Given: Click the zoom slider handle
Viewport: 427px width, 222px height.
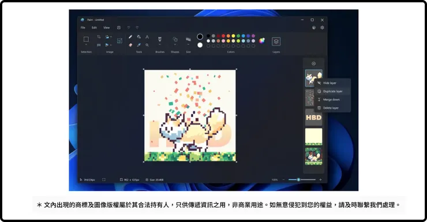Looking at the screenshot, I should 298,179.
